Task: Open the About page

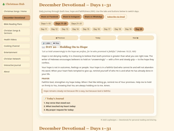Action: click(16, 71)
